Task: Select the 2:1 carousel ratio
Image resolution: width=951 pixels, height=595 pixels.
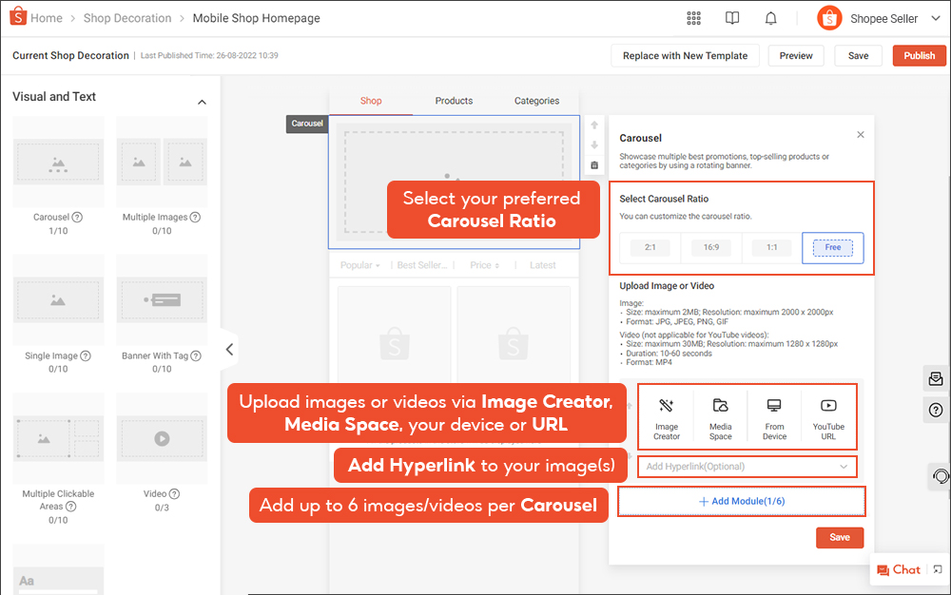Action: coord(650,248)
